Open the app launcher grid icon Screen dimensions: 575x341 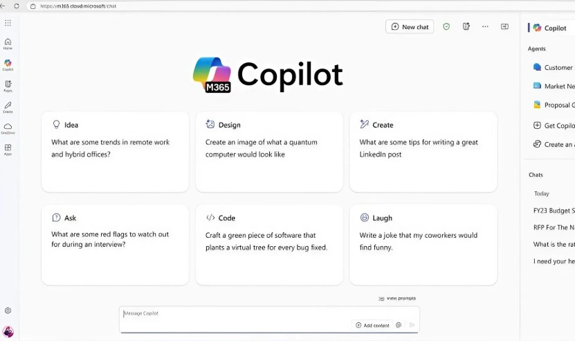pyautogui.click(x=8, y=23)
